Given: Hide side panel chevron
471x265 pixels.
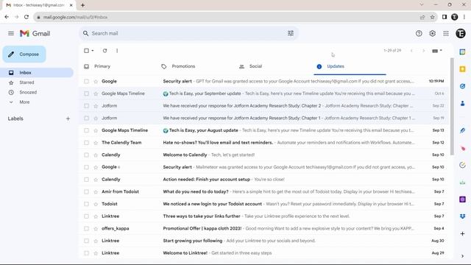Looking at the screenshot, I should [462, 256].
